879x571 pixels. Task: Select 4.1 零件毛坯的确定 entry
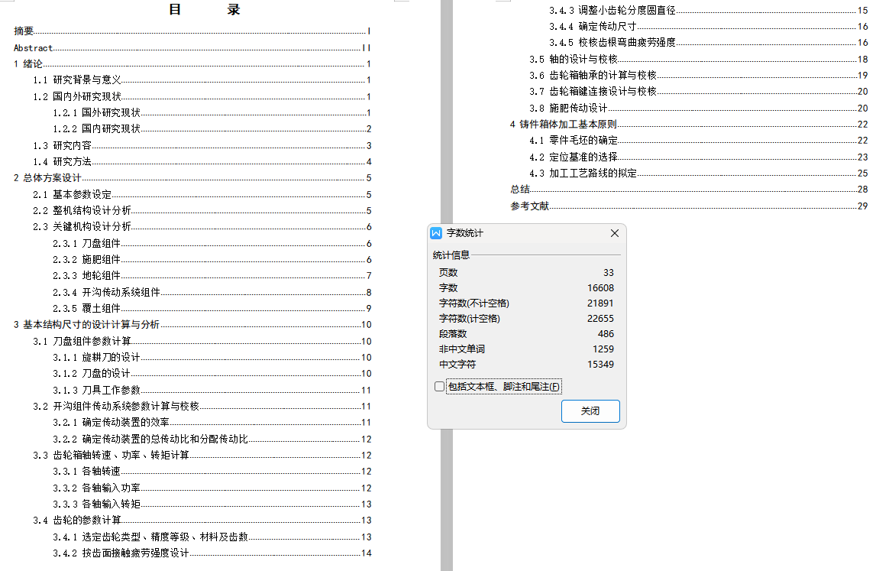(699, 140)
